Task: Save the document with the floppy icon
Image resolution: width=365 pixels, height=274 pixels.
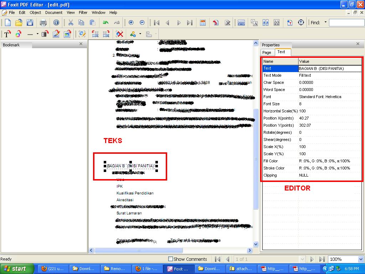Action: (30, 22)
